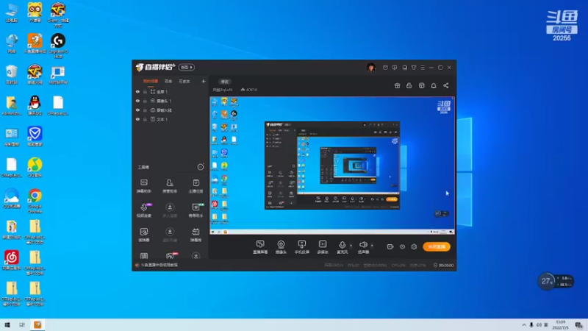Open the taskbar clock and date
The width and height of the screenshot is (588, 331).
click(x=560, y=325)
